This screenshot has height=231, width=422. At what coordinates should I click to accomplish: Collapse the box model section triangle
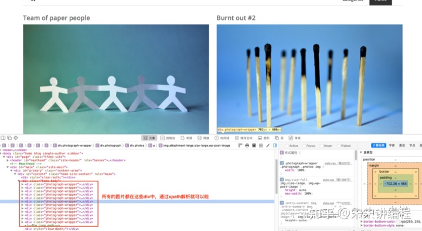tap(361, 152)
